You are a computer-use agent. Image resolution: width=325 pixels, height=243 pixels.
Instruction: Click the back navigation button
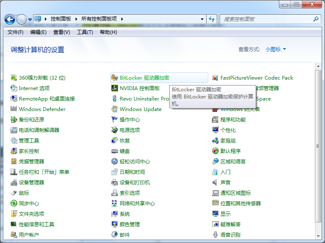10,19
